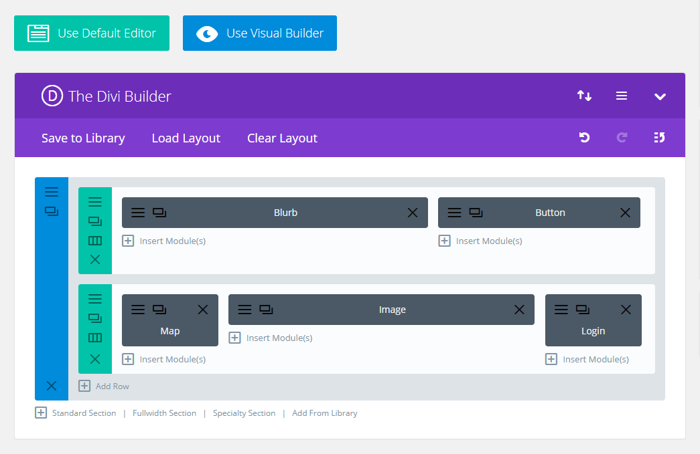
Task: Switch to the Default Editor
Action: click(x=92, y=33)
